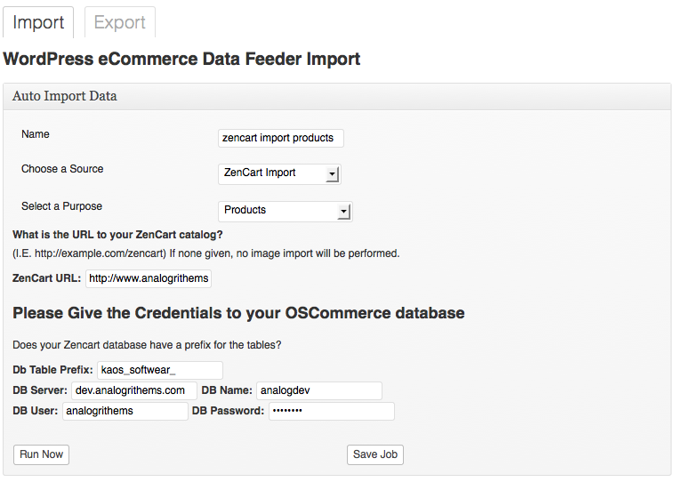The width and height of the screenshot is (692, 490).
Task: Click the Data Feeder Import page heading
Action: pyautogui.click(x=181, y=60)
